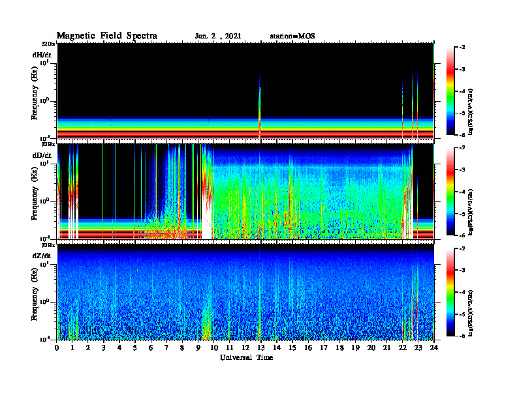Click hour tick label "12" on time axis
517x399 pixels.
pos(245,347)
